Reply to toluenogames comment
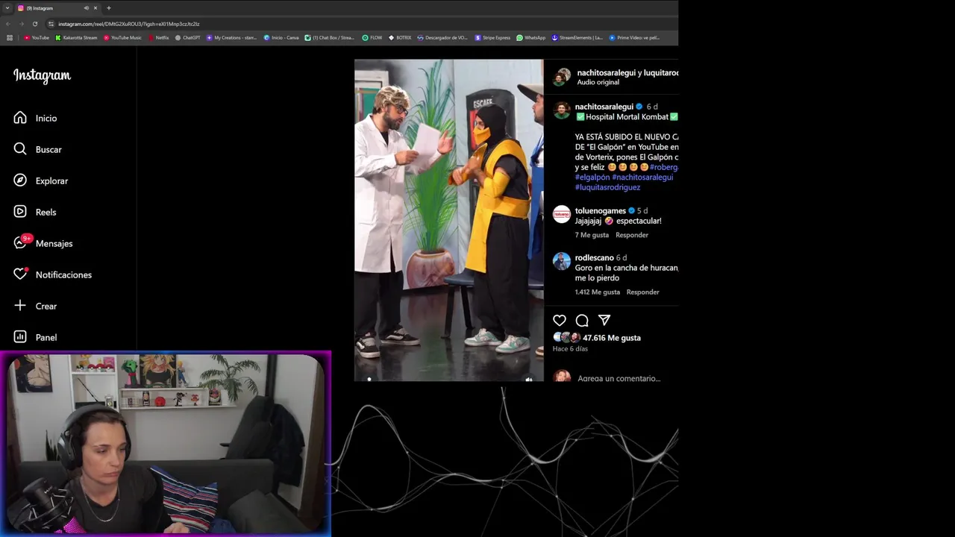This screenshot has width=955, height=537. [632, 235]
